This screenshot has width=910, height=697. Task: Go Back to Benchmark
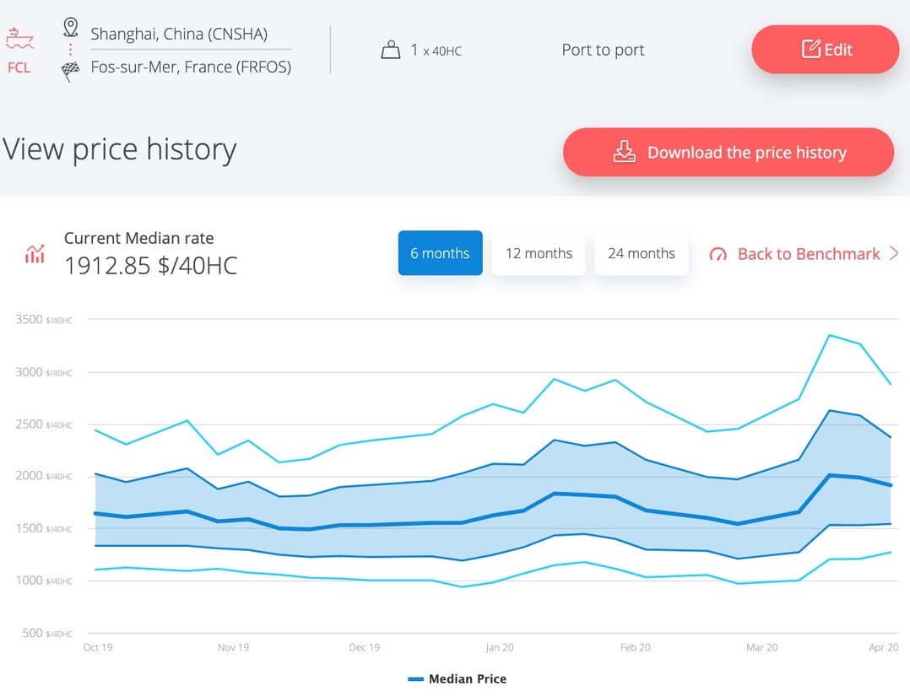click(x=808, y=254)
